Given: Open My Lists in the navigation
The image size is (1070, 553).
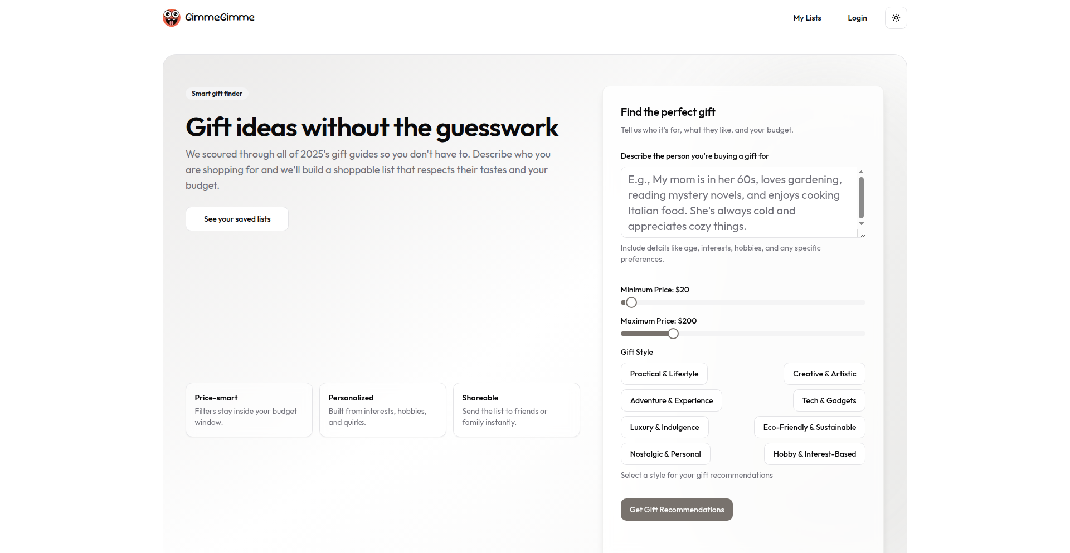Looking at the screenshot, I should click(807, 18).
